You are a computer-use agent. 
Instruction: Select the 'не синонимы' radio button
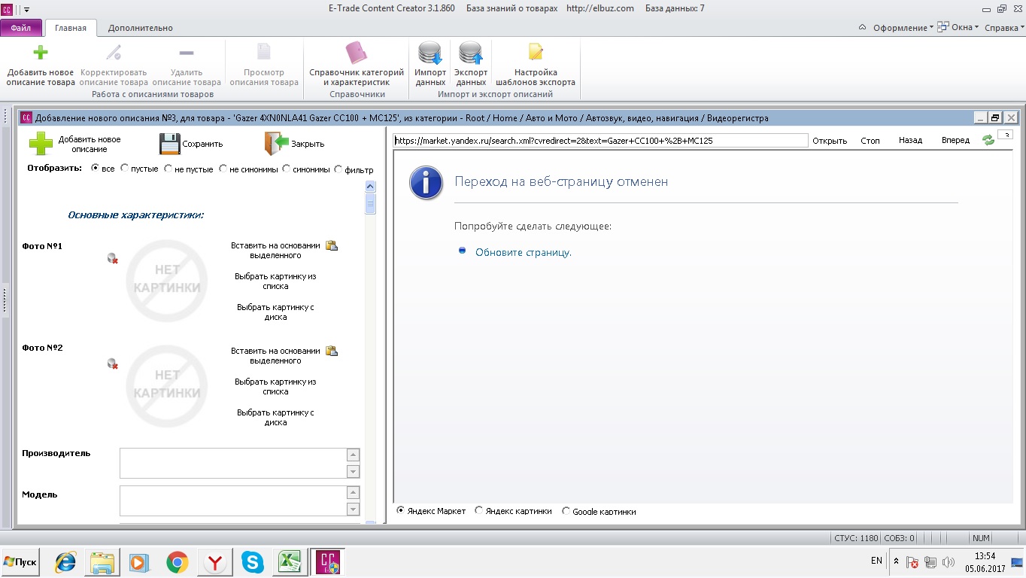click(223, 169)
